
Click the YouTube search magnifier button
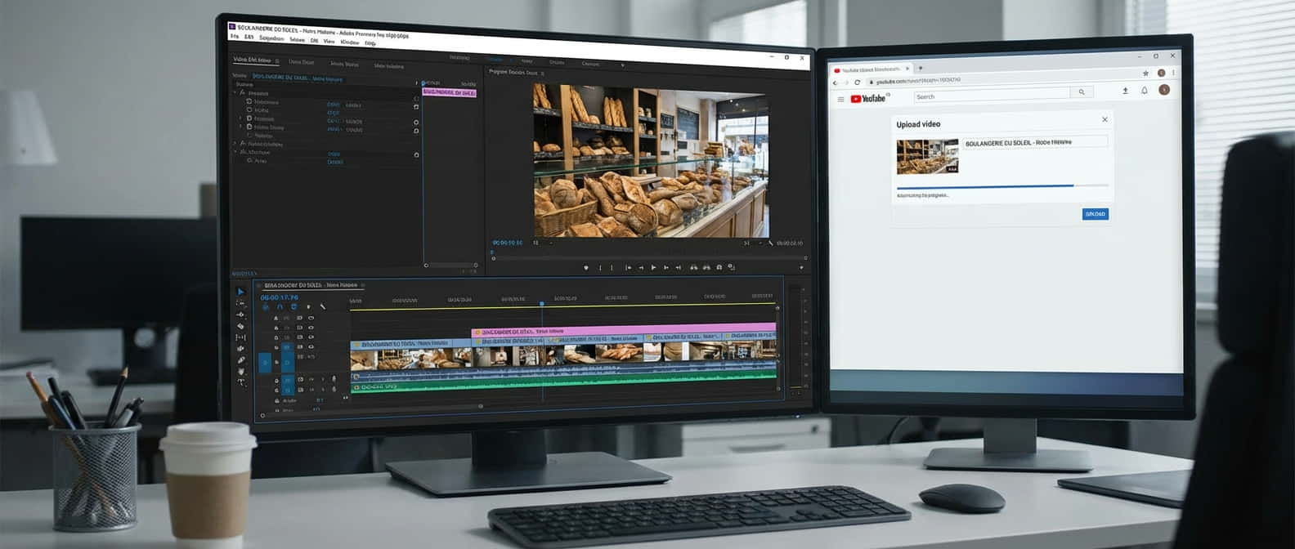[1082, 92]
